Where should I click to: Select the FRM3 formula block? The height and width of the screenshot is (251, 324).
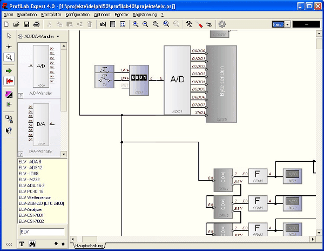point(258,176)
